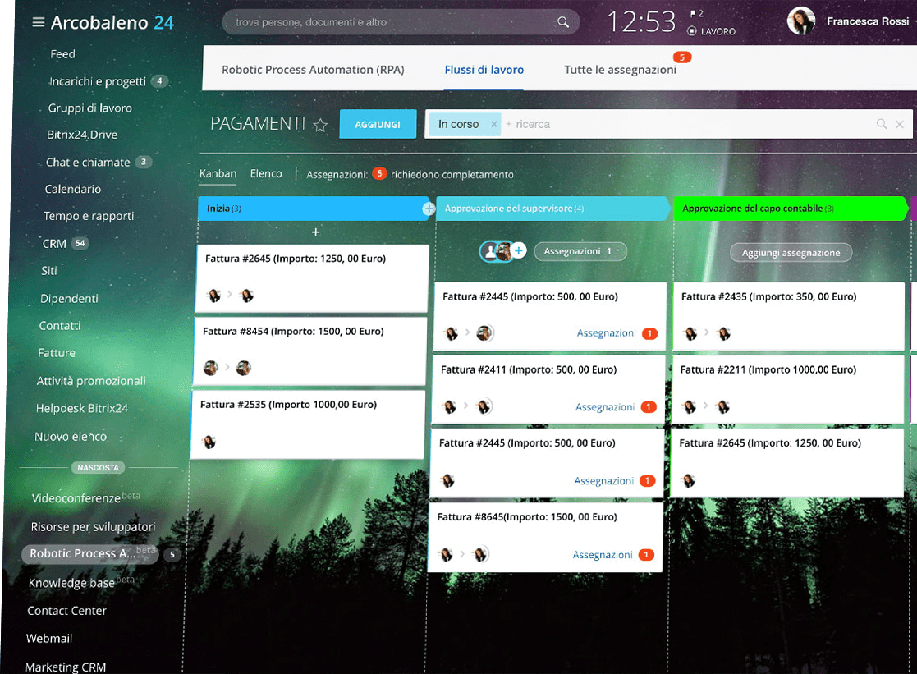Image resolution: width=917 pixels, height=674 pixels.
Task: Switch to the Elenco list view
Action: point(266,174)
